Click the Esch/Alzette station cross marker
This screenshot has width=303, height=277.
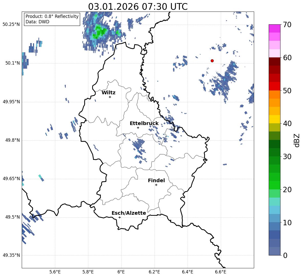pyautogui.click(x=120, y=217)
